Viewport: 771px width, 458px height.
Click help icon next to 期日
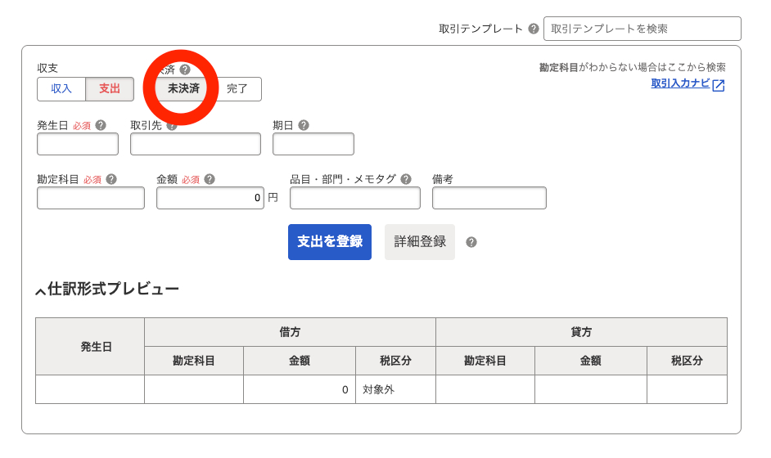pos(304,125)
